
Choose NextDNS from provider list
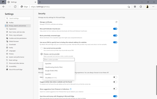pyautogui.click(x=59, y=74)
